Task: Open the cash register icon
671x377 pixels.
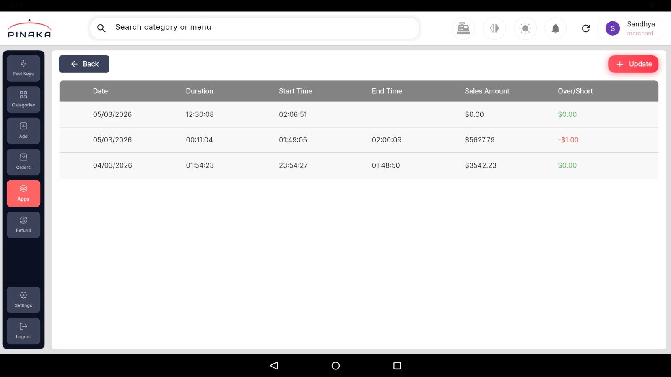Action: [463, 28]
